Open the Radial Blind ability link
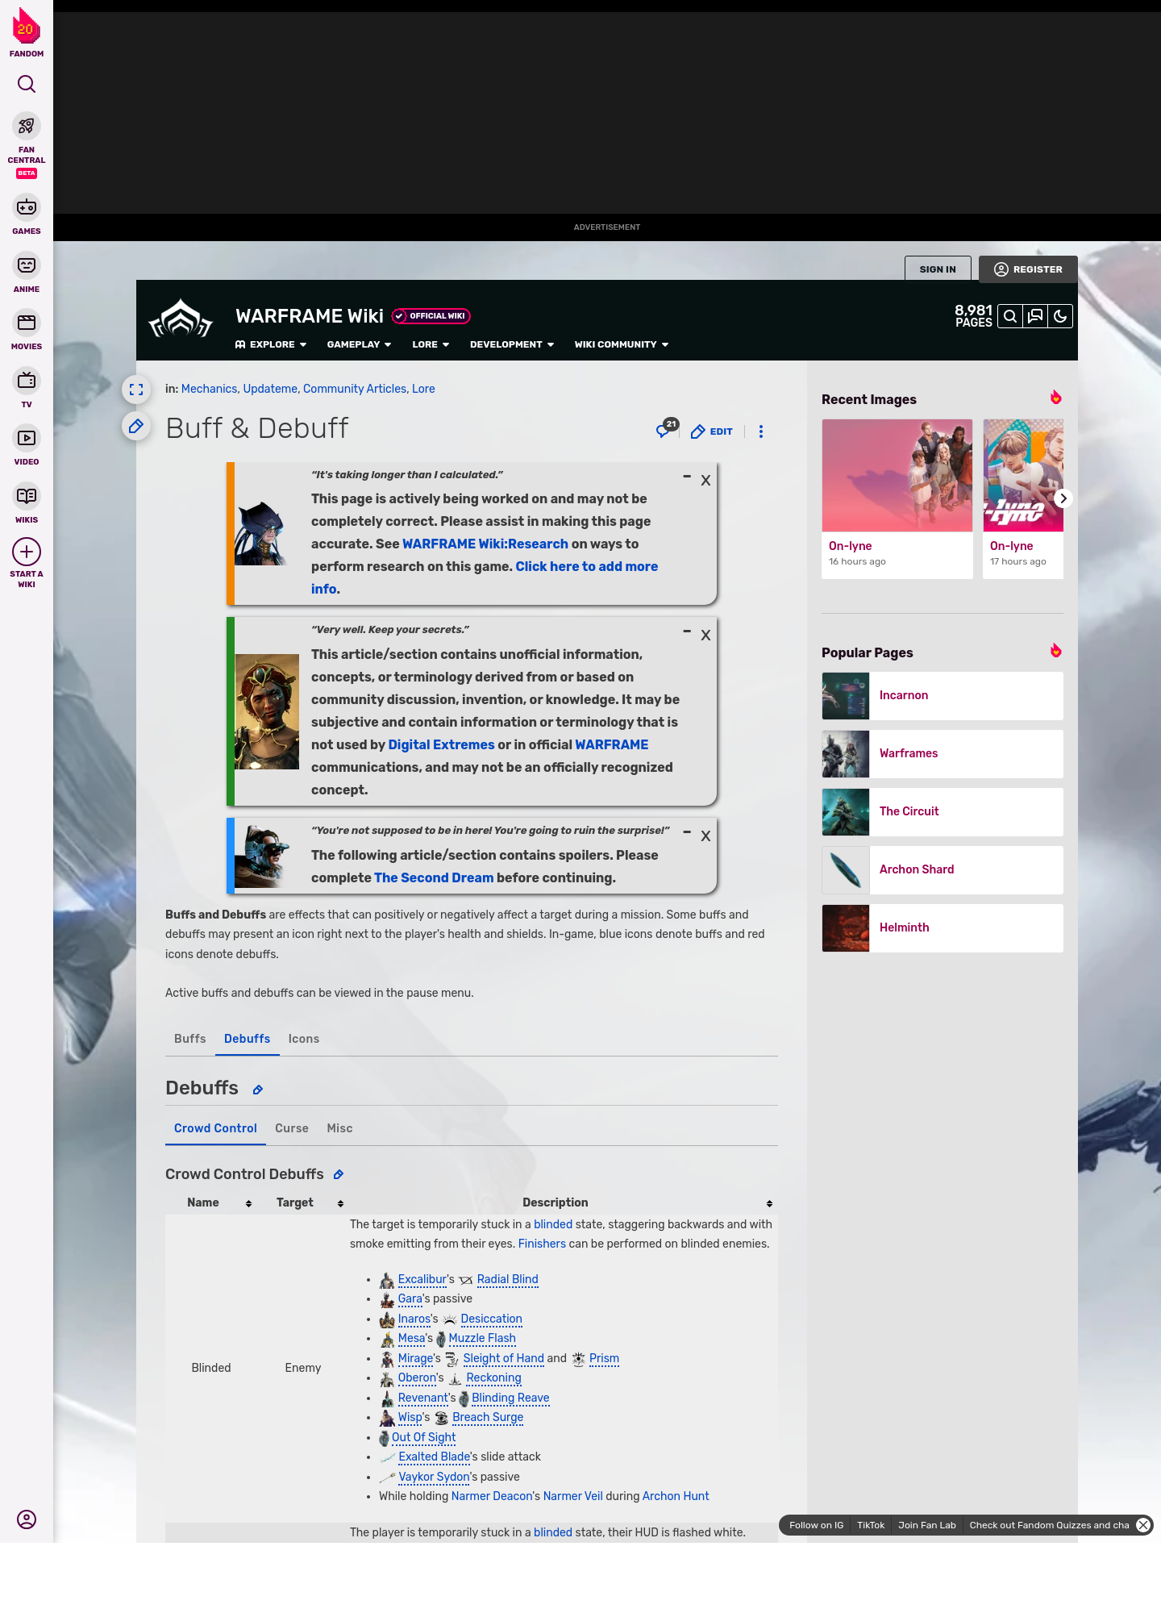This screenshot has width=1161, height=1613. (508, 1279)
